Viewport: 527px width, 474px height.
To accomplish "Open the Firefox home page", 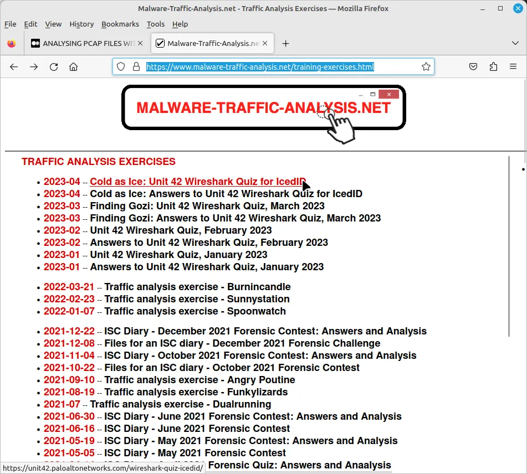I will coord(73,67).
